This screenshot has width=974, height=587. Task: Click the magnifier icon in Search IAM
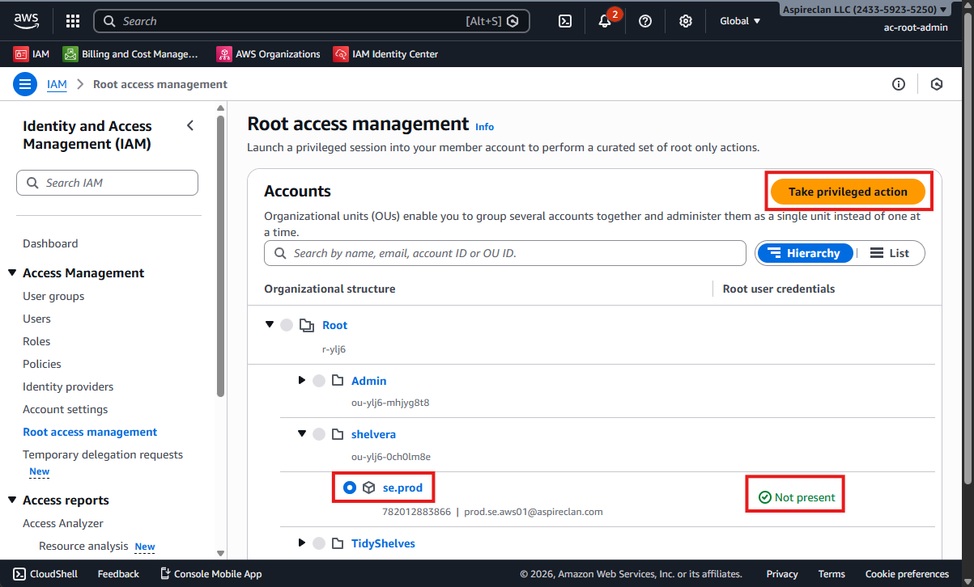click(x=32, y=183)
